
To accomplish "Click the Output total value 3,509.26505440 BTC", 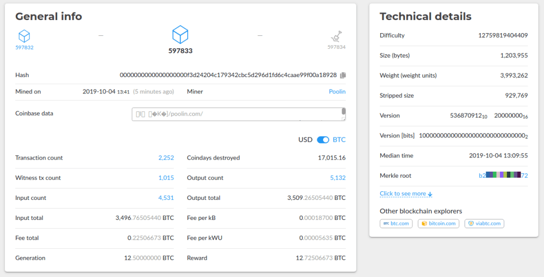I will tap(317, 198).
